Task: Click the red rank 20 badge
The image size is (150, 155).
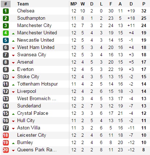Action: click(6, 150)
